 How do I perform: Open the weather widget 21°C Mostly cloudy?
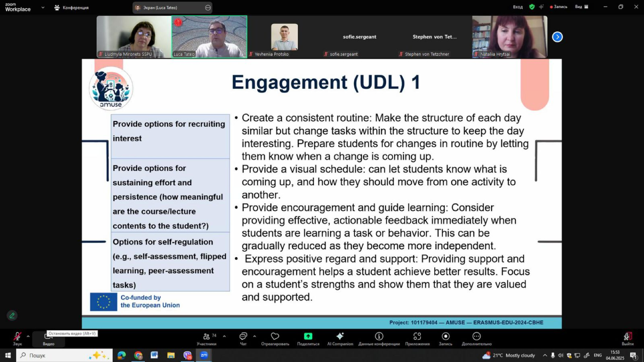pyautogui.click(x=508, y=355)
